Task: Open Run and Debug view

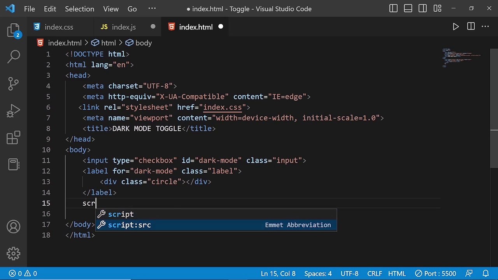Action: click(13, 110)
